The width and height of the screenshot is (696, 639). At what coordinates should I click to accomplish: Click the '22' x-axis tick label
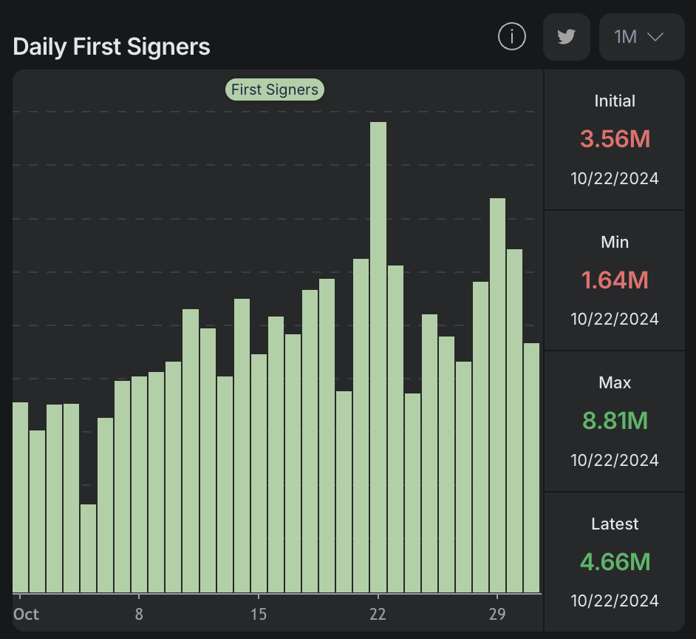point(378,614)
